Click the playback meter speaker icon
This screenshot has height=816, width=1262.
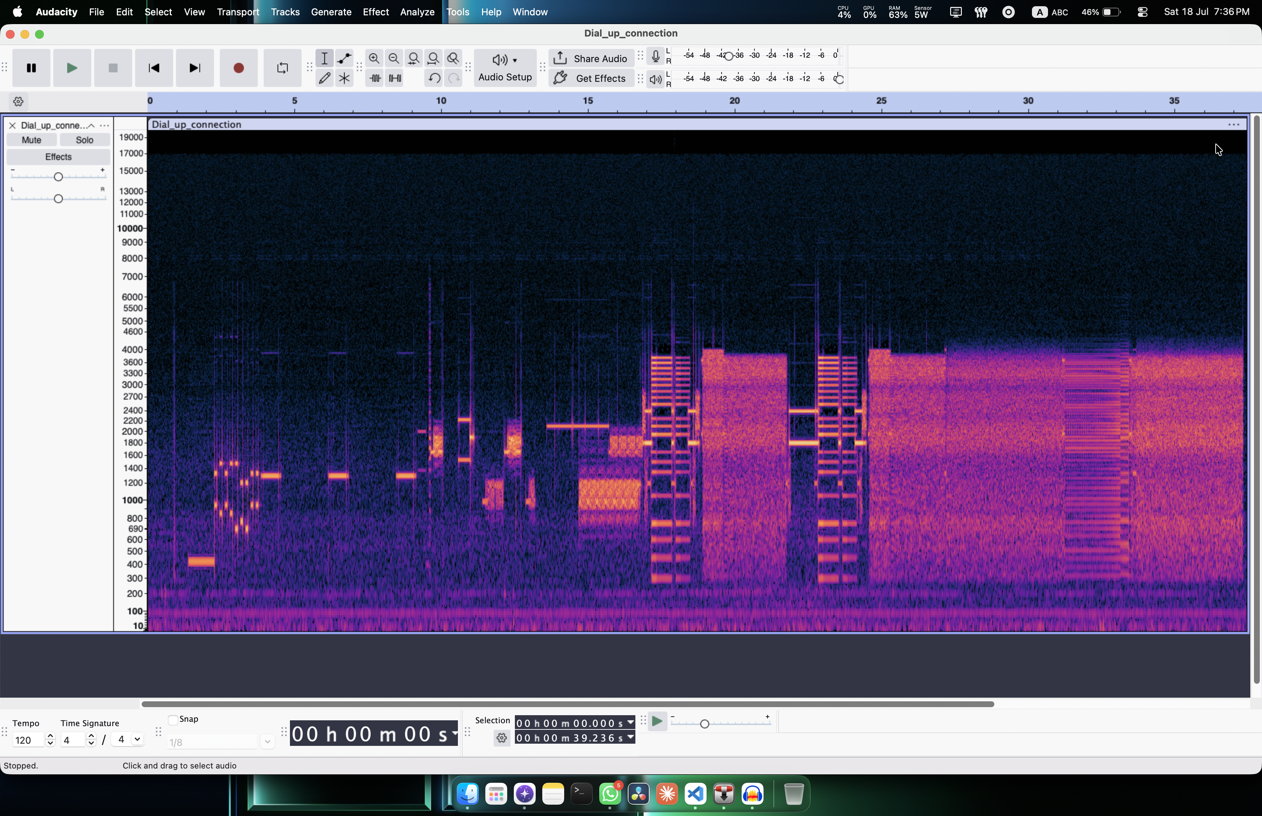click(x=655, y=80)
